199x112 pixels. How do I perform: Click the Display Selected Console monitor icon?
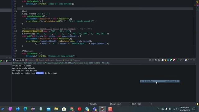pyautogui.click(x=181, y=60)
